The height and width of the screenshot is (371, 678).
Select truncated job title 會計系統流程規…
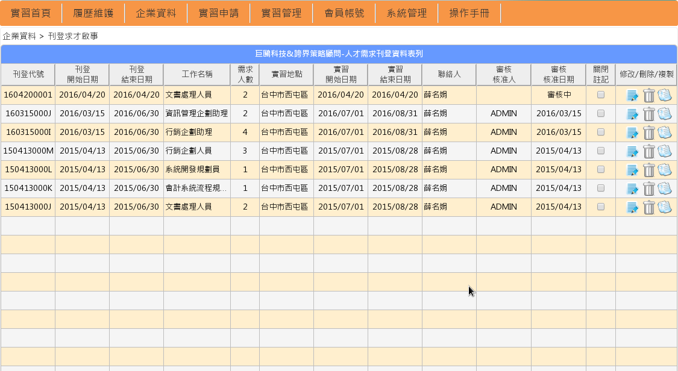click(196, 188)
